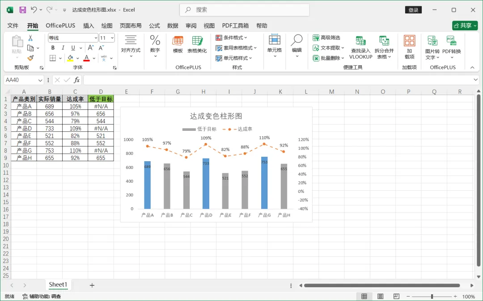The height and width of the screenshot is (301, 483).
Task: Open the alignment (对齐方式) menu
Action: click(x=131, y=46)
